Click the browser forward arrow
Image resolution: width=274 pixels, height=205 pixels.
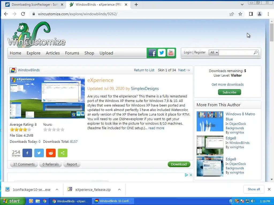click(14, 14)
